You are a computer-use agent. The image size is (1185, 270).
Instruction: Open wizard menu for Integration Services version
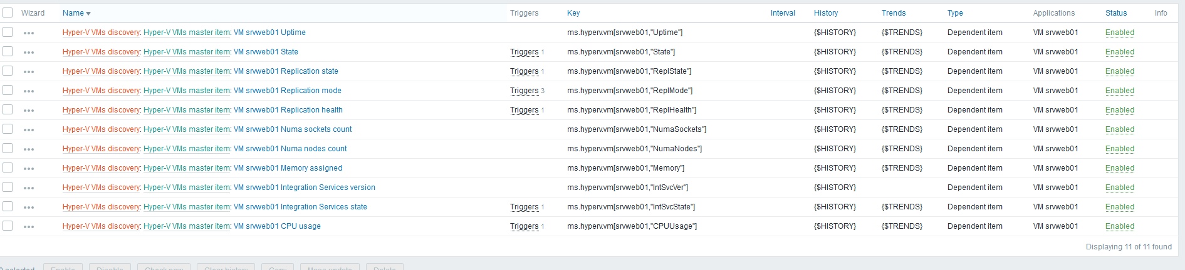click(x=29, y=188)
